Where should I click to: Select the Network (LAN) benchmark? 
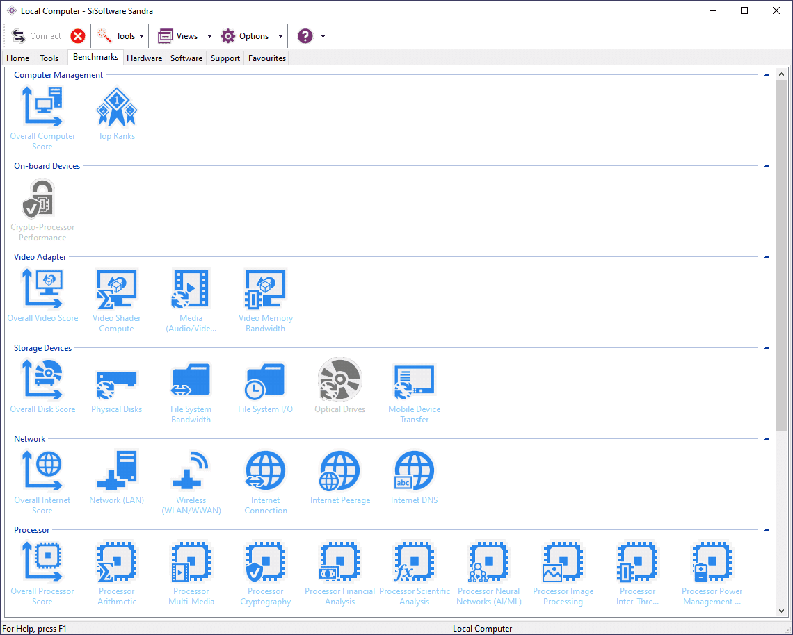[117, 477]
